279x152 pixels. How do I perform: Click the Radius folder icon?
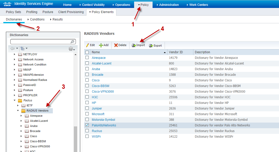point(20,101)
